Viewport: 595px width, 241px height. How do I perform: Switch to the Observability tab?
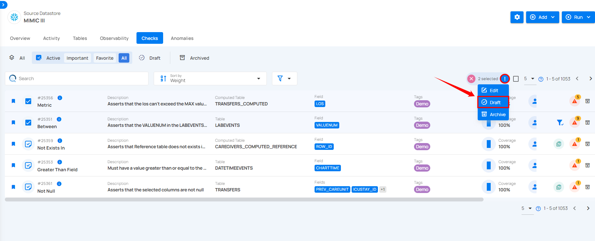pos(114,38)
